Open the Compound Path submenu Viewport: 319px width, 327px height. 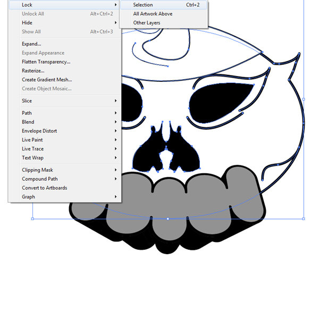65,179
